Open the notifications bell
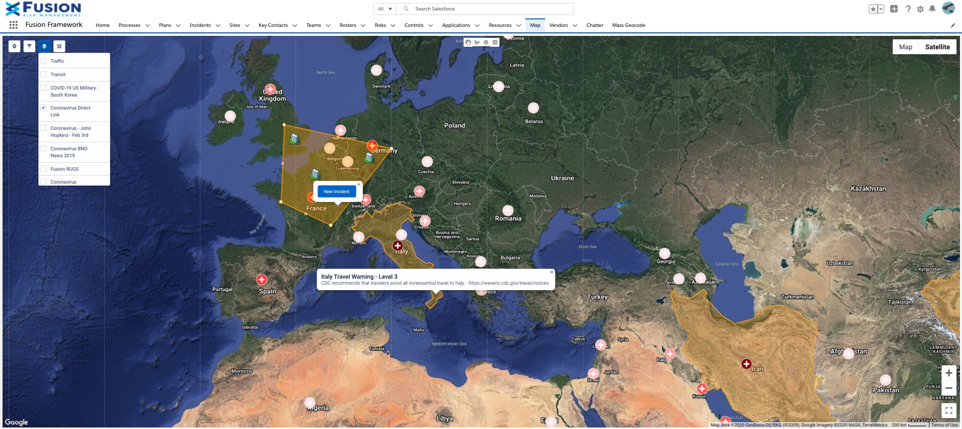Viewport: 962px width, 429px height. (x=932, y=9)
